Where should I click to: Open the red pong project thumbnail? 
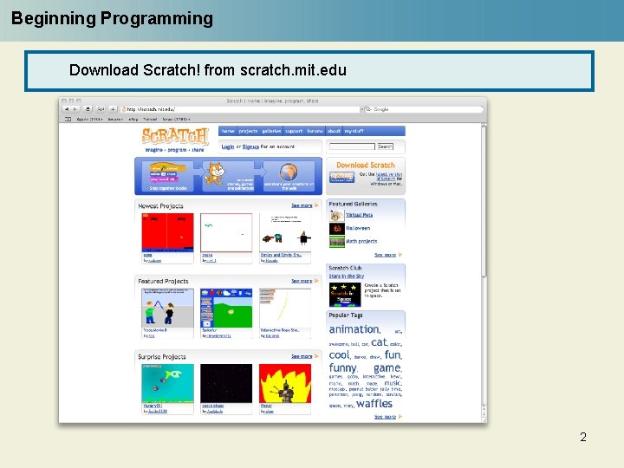[167, 232]
